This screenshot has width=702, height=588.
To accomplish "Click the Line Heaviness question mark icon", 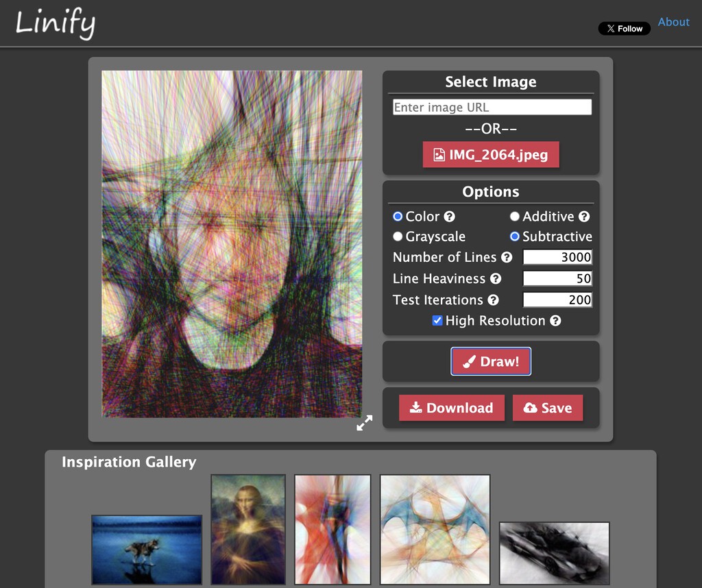I will click(496, 279).
